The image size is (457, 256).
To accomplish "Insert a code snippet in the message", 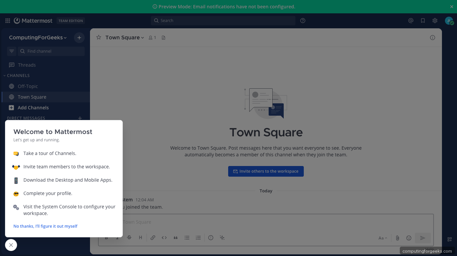I will [x=164, y=238].
